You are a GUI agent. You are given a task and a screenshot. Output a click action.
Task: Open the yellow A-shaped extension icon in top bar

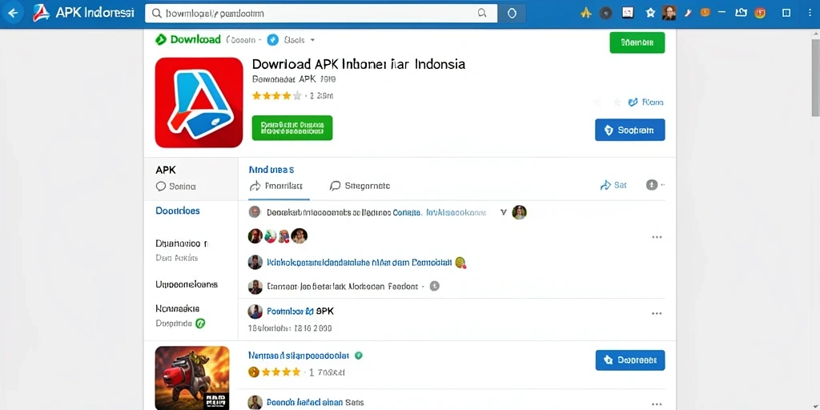click(x=586, y=13)
